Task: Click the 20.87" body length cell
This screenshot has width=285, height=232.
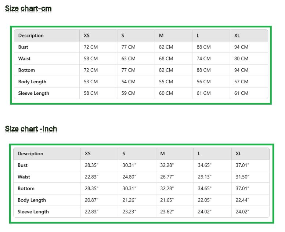Action: pyautogui.click(x=91, y=200)
